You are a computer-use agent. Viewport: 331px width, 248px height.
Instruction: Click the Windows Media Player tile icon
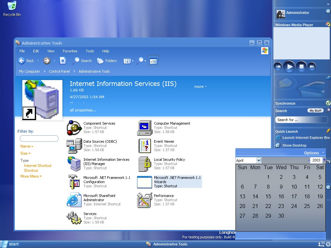pos(328,25)
